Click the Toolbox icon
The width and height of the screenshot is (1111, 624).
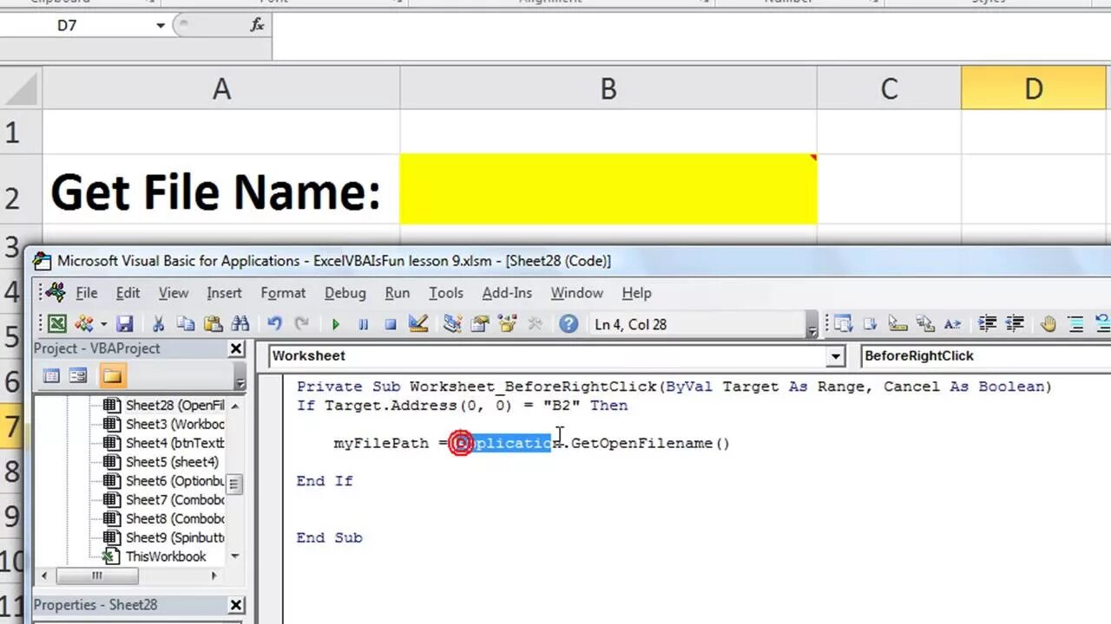(535, 324)
